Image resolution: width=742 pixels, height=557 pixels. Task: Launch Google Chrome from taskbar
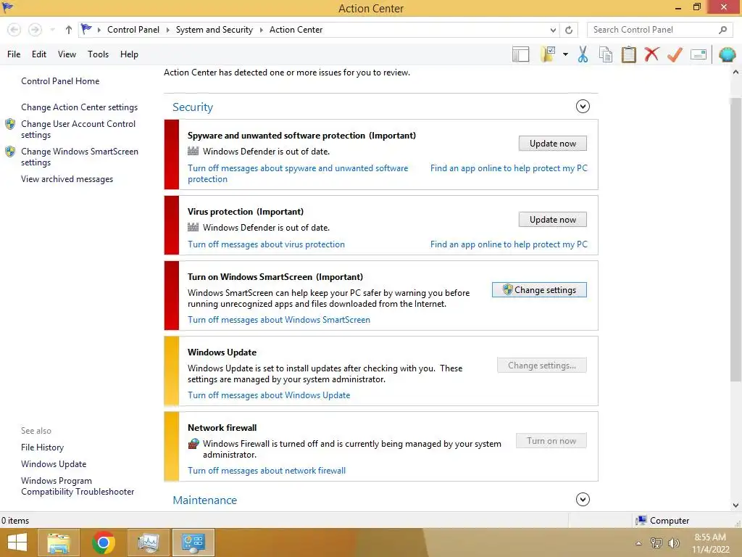(x=104, y=542)
